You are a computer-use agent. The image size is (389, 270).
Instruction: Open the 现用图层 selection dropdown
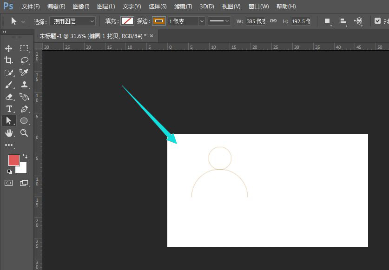click(73, 21)
